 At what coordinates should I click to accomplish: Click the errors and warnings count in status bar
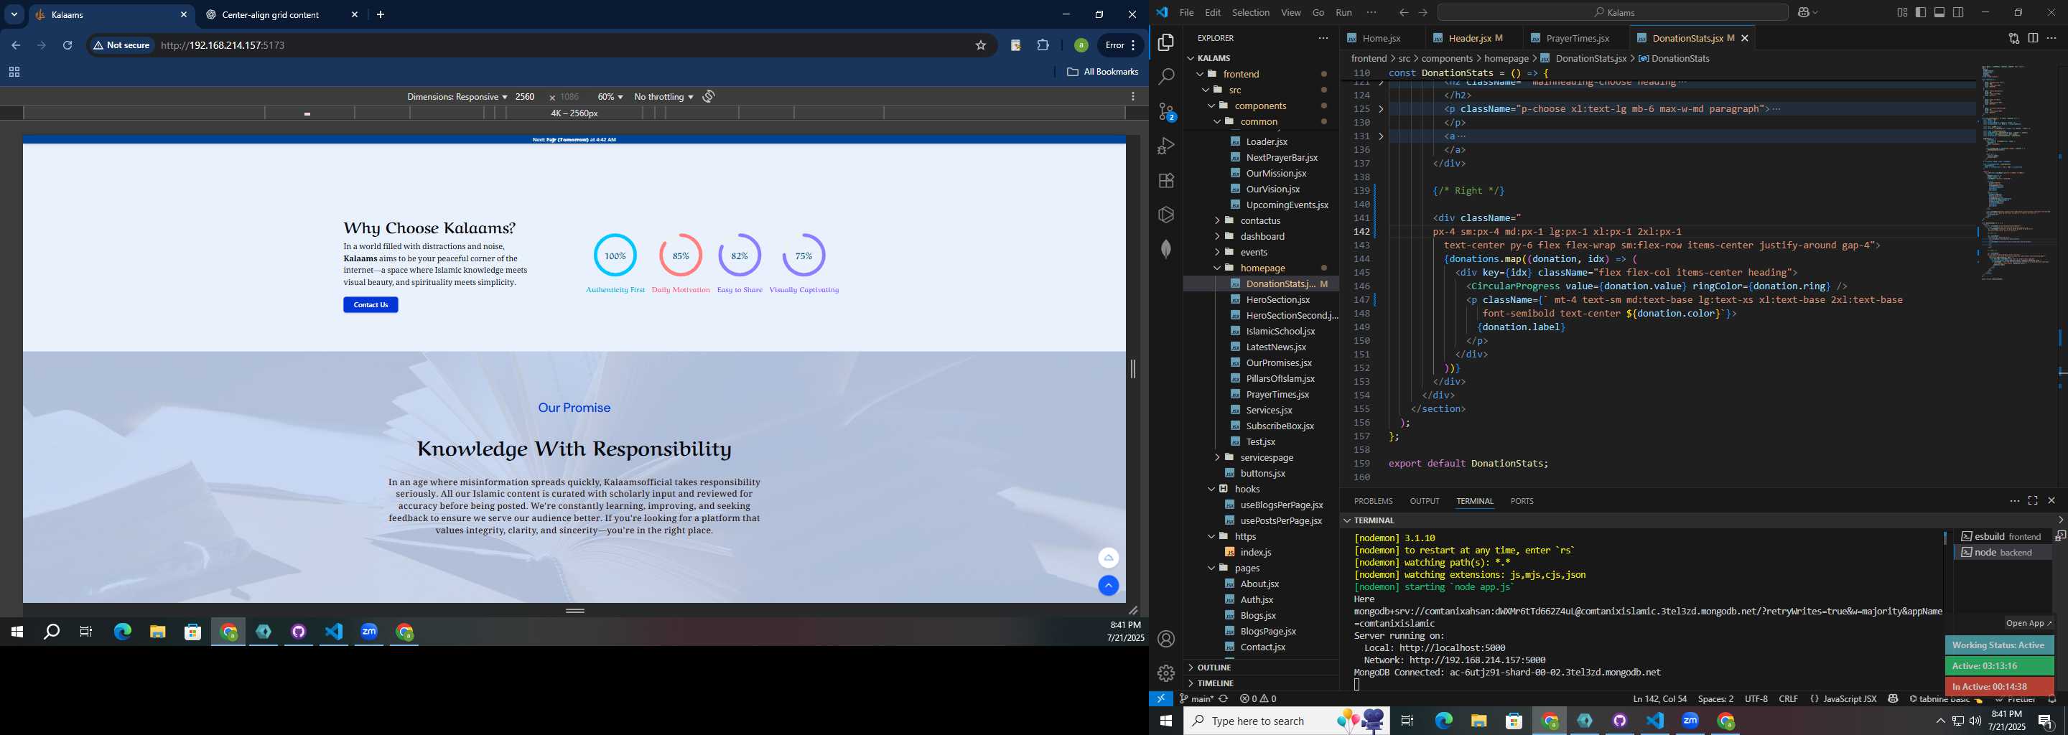click(1258, 699)
